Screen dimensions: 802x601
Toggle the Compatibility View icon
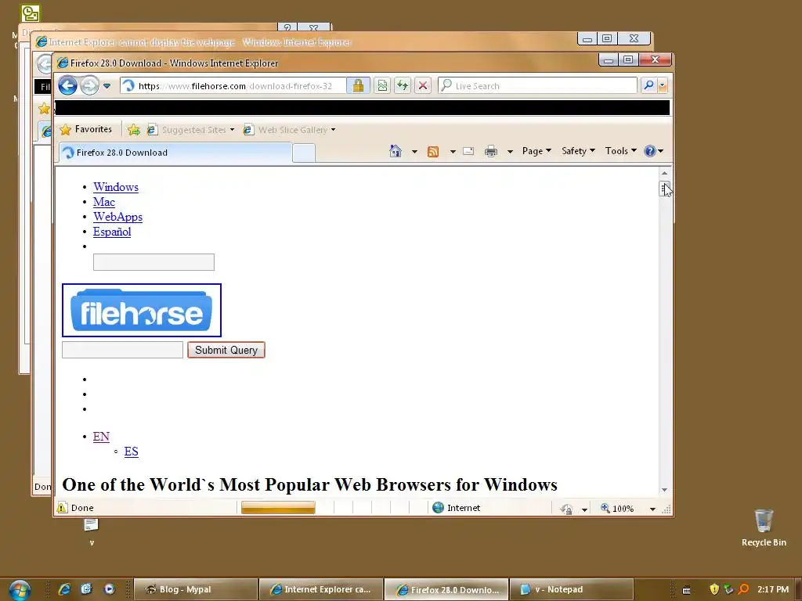tap(382, 85)
